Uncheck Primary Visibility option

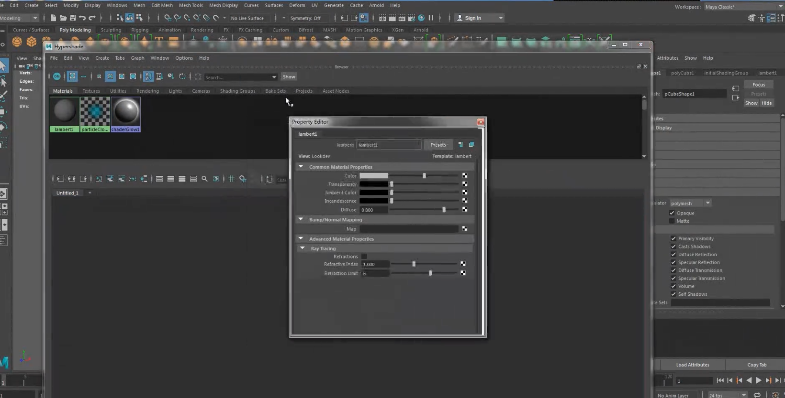click(673, 238)
